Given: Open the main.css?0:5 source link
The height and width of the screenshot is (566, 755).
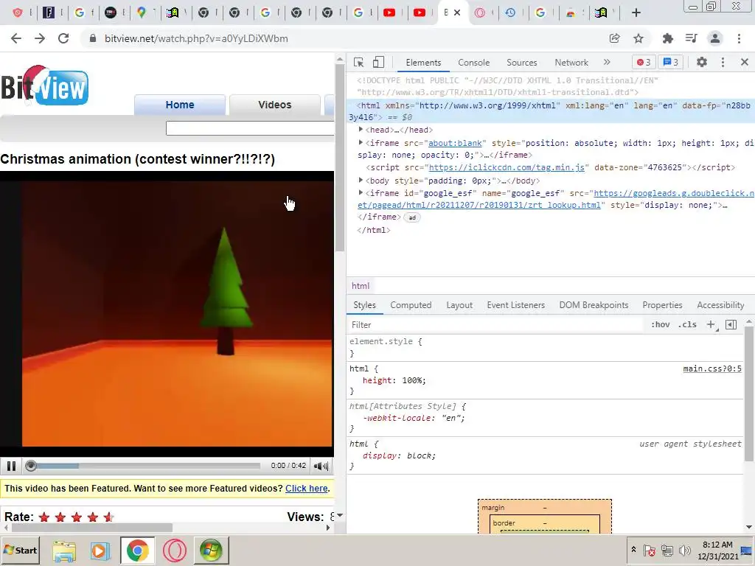Looking at the screenshot, I should click(712, 368).
